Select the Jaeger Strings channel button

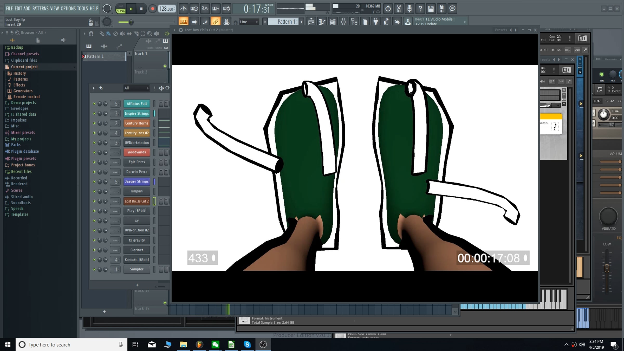[x=137, y=181]
